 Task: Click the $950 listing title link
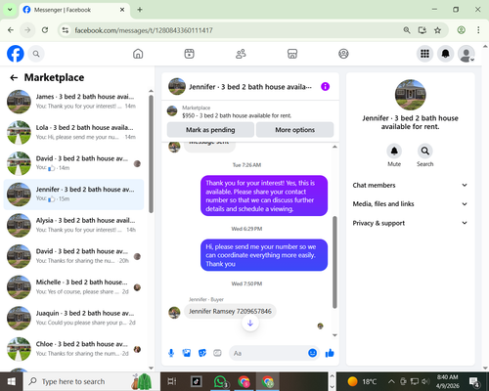tap(237, 115)
